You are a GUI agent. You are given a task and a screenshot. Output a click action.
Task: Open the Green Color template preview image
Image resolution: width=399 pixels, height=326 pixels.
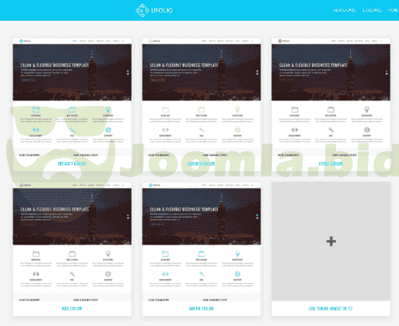201,242
